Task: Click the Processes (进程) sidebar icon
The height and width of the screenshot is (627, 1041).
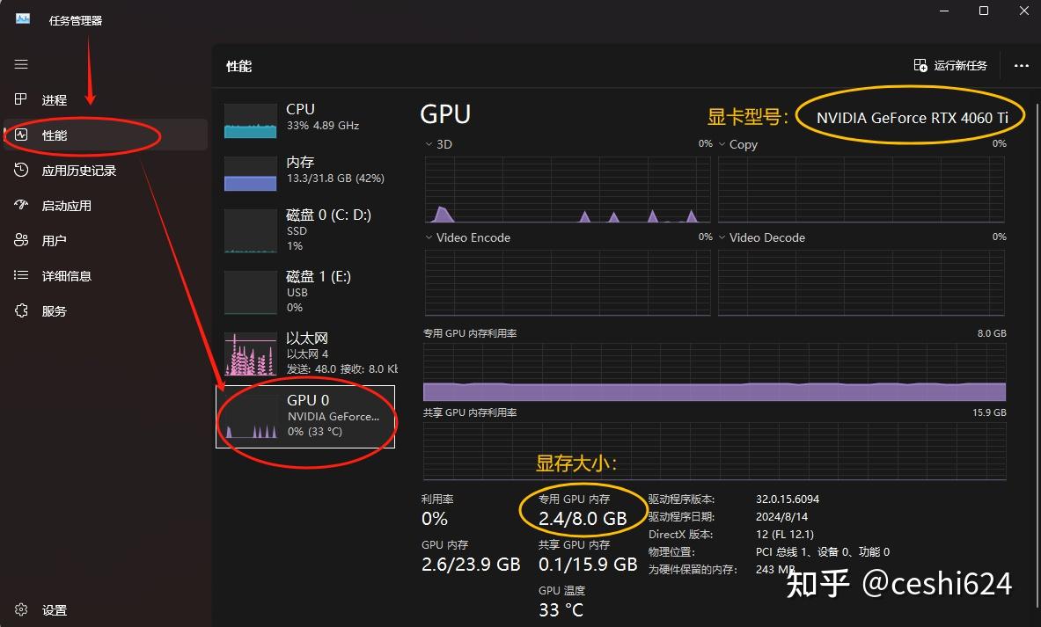Action: (21, 99)
